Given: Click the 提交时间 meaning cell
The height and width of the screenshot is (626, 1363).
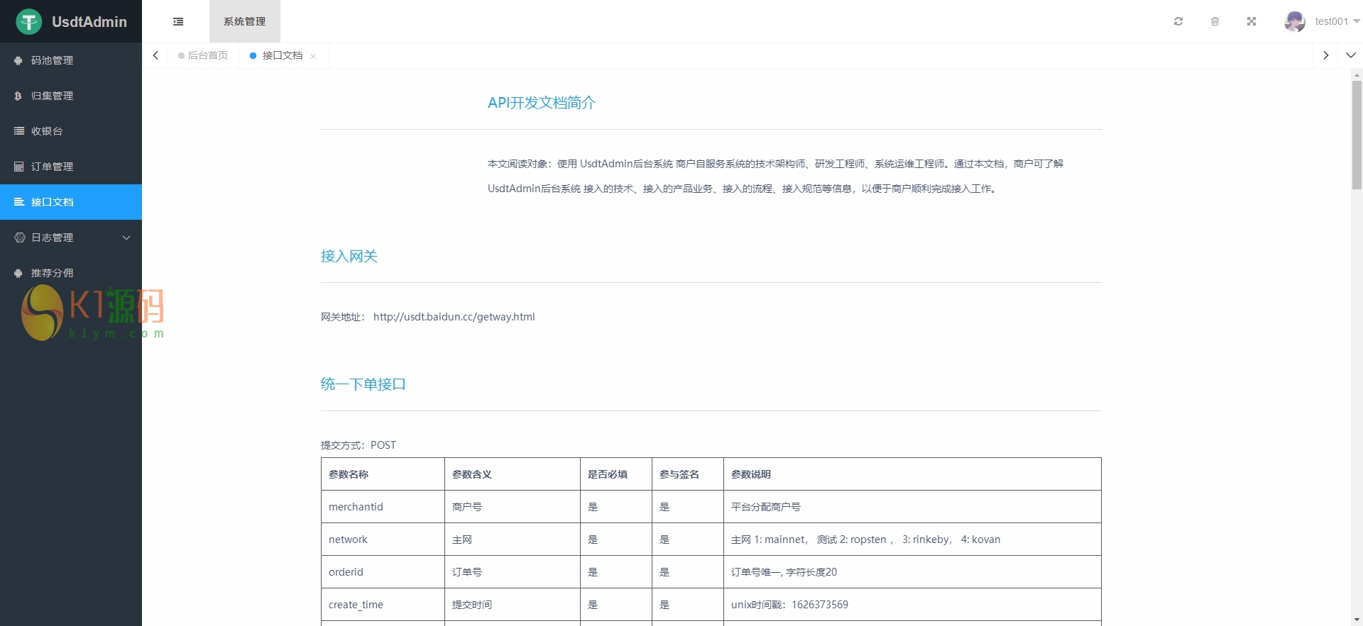Looking at the screenshot, I should 513,605.
